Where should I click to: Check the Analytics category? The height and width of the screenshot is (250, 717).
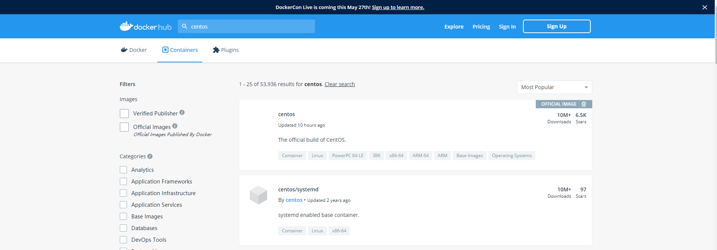point(123,170)
